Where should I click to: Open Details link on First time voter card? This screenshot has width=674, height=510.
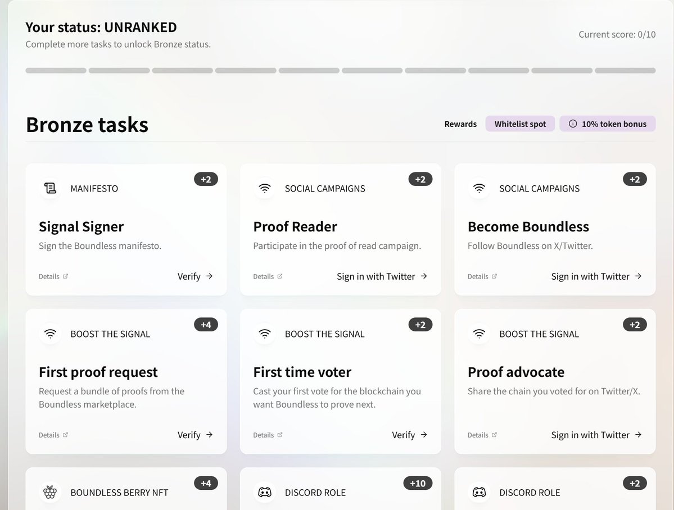[268, 435]
